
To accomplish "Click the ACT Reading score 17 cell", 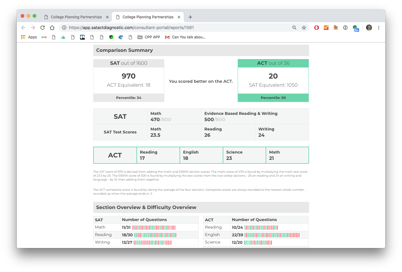I will click(158, 155).
